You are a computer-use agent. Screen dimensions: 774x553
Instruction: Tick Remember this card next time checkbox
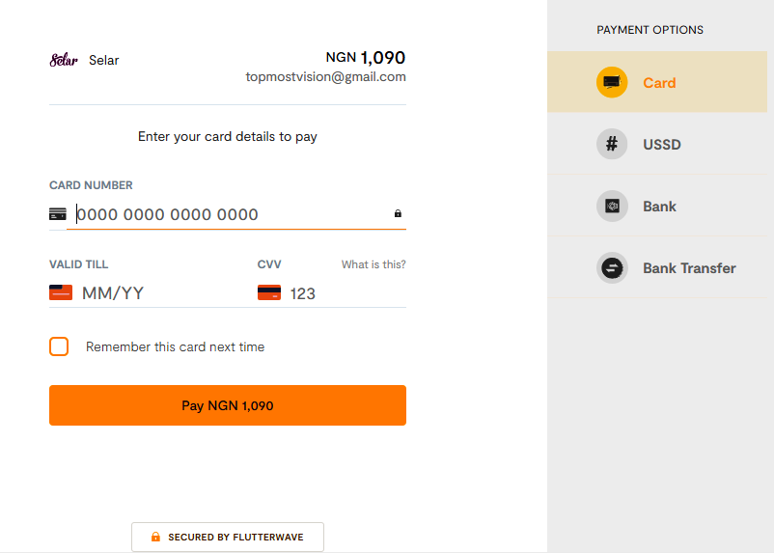coord(59,346)
